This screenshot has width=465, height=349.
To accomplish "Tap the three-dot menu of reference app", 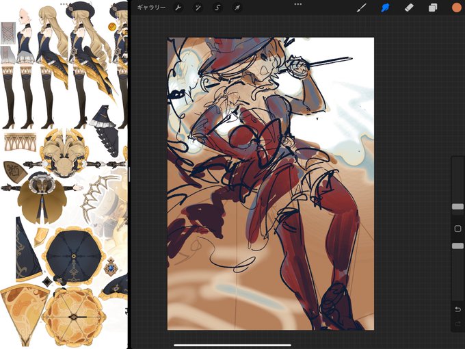I will click(64, 4).
